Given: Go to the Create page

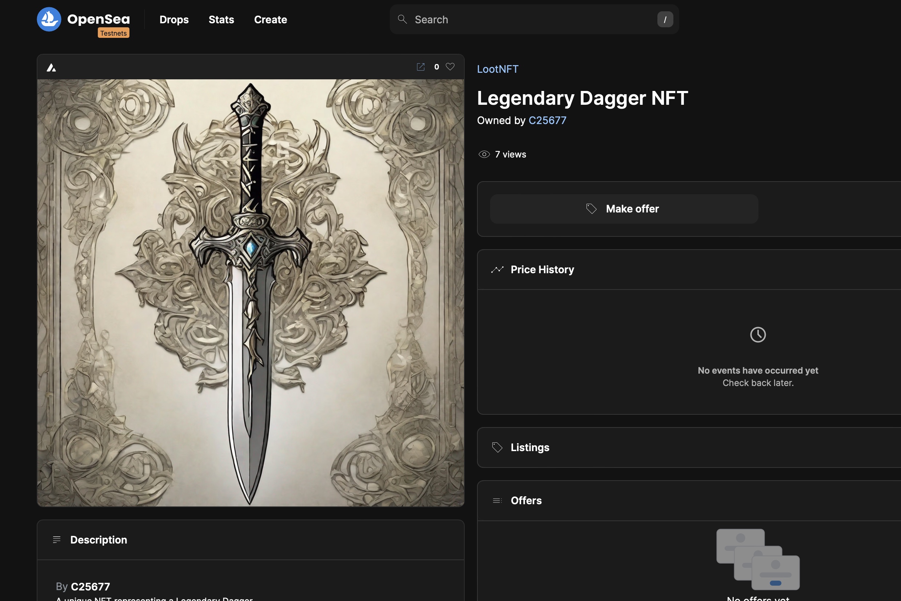Looking at the screenshot, I should pyautogui.click(x=271, y=20).
